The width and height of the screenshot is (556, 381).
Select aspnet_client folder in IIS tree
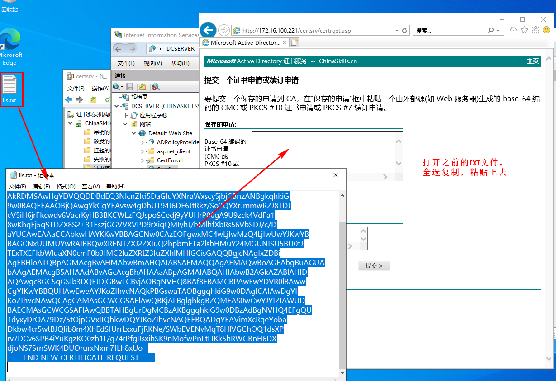174,151
